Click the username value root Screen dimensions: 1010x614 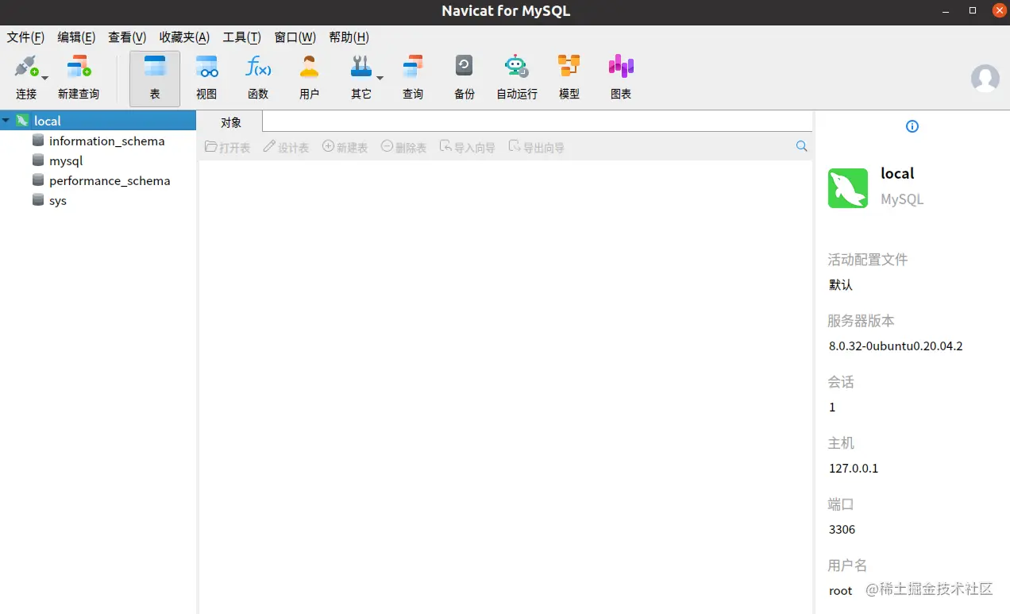(x=840, y=591)
